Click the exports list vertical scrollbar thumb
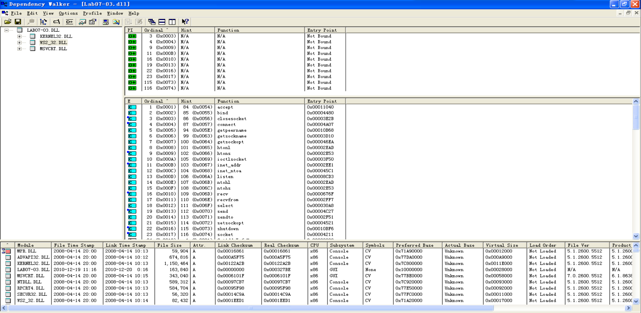This screenshot has height=313, width=641. click(x=636, y=117)
